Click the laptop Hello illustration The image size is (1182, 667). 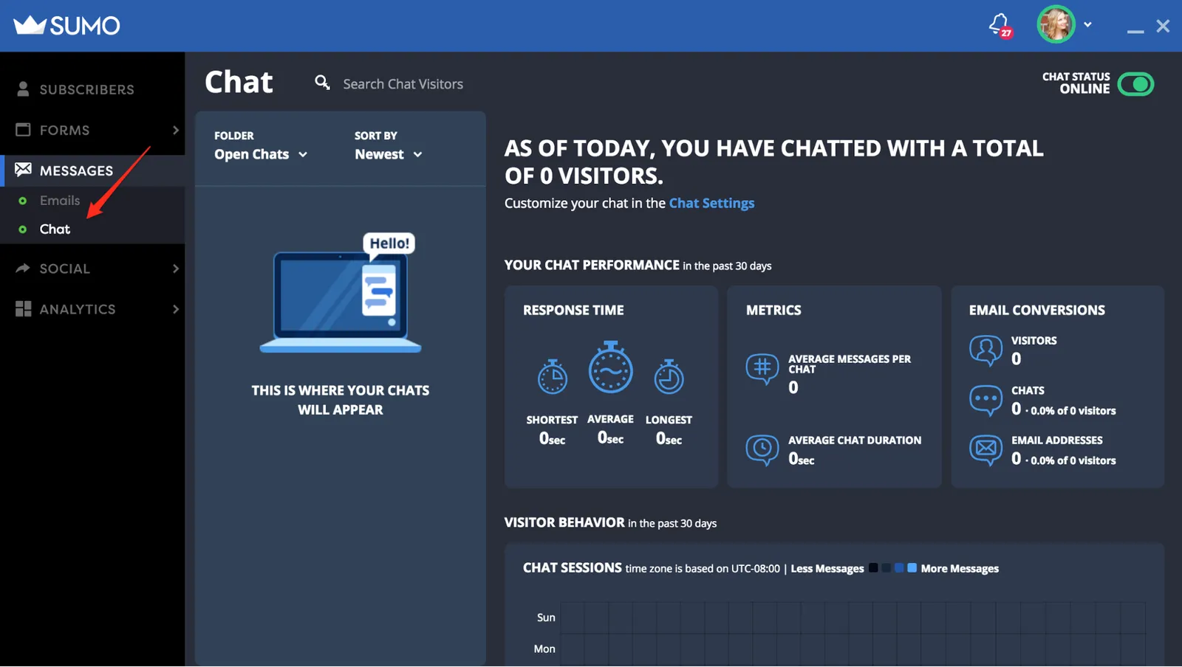(341, 293)
